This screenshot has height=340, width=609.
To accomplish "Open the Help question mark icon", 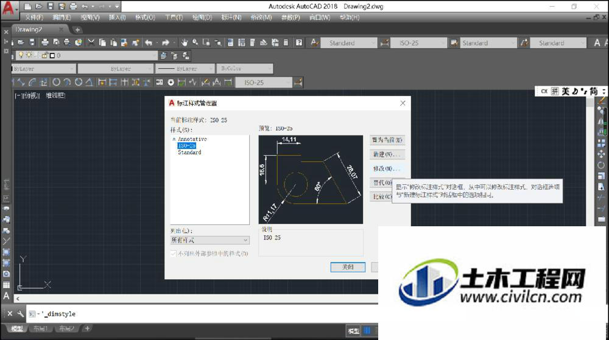I will coord(298,43).
